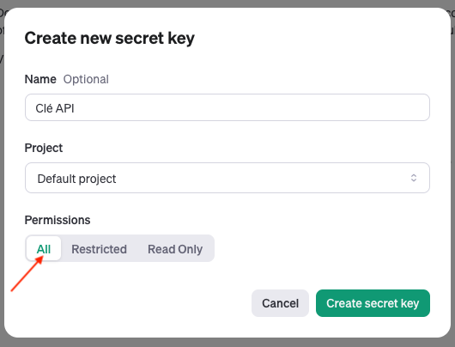Select the All permissions option

44,248
